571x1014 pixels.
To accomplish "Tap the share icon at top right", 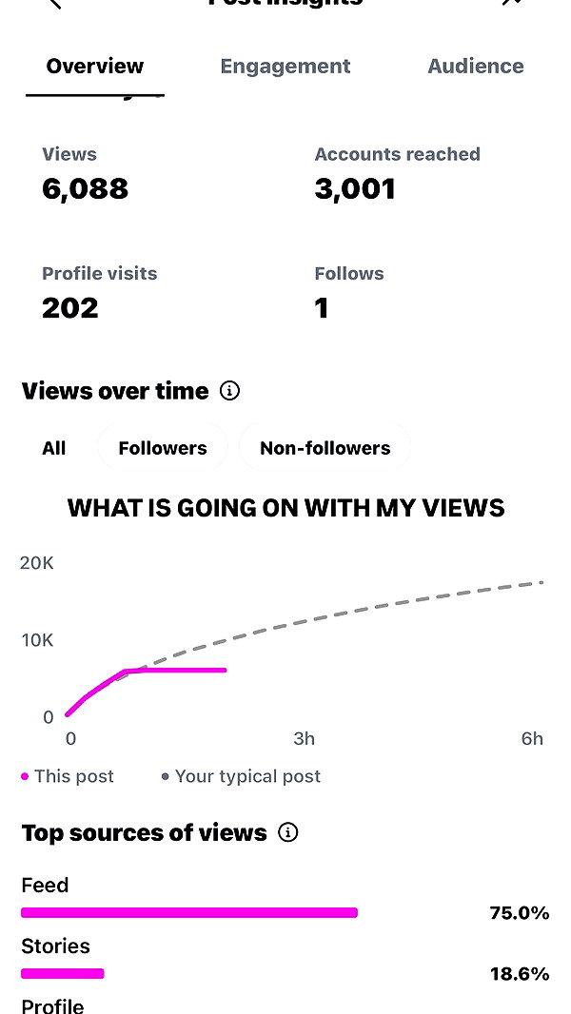I will [x=511, y=3].
